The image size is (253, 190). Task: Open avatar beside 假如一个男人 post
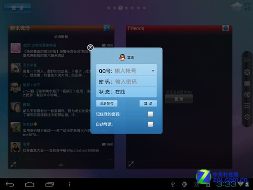pyautogui.click(x=16, y=68)
